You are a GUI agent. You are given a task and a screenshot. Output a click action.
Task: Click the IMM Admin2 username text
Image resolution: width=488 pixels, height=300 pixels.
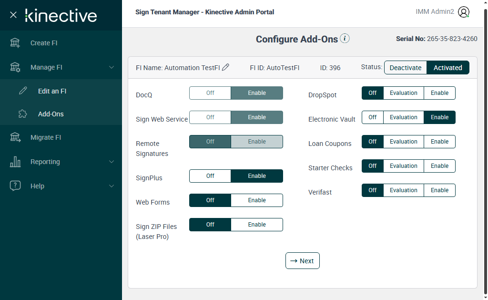[x=435, y=12]
